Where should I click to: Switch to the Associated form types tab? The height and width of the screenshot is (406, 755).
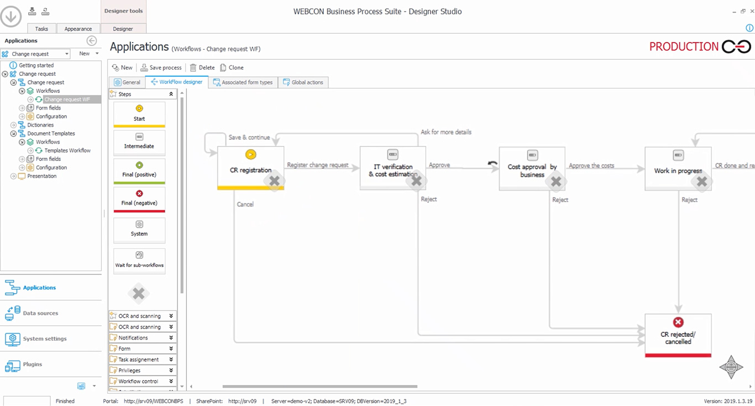click(x=243, y=82)
